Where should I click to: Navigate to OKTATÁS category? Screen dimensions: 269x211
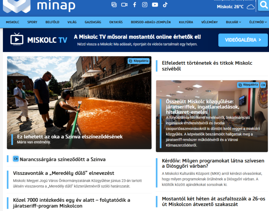click(x=116, y=22)
